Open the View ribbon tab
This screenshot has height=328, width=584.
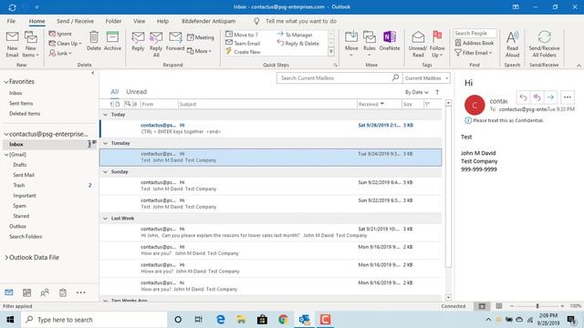click(140, 21)
